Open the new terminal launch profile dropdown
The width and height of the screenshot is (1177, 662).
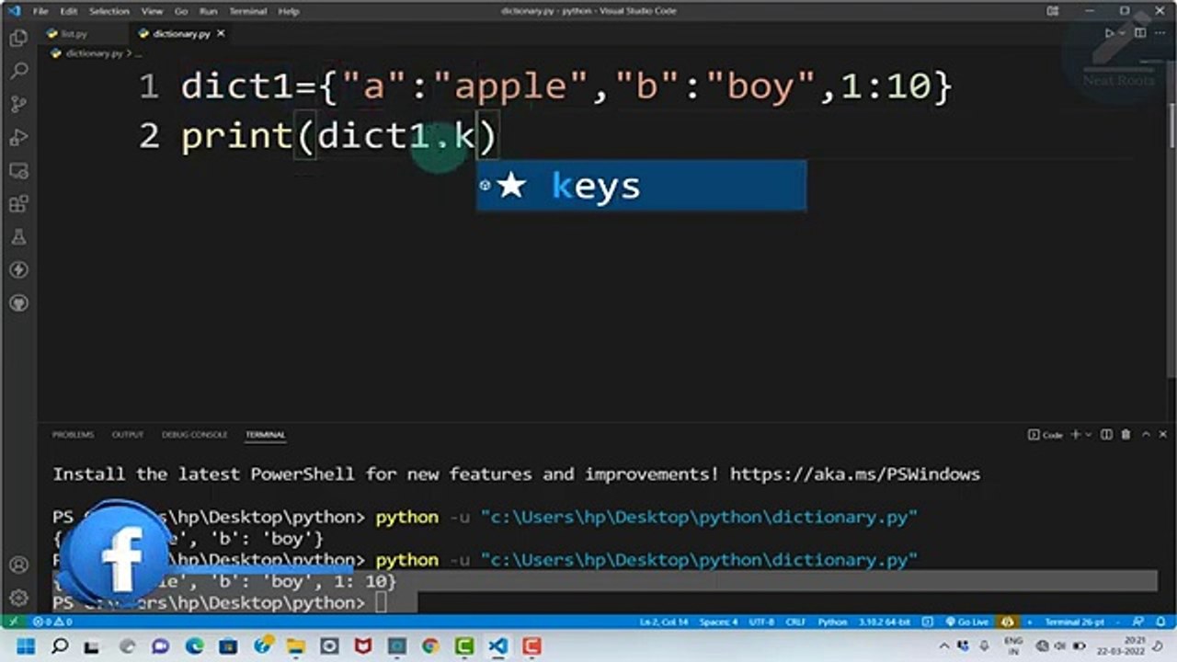point(1089,435)
